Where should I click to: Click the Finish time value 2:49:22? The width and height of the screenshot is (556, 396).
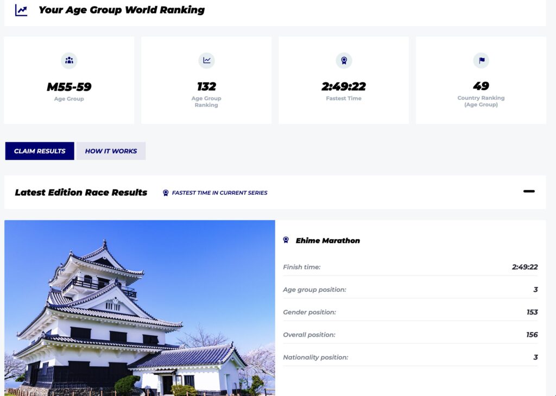click(522, 267)
